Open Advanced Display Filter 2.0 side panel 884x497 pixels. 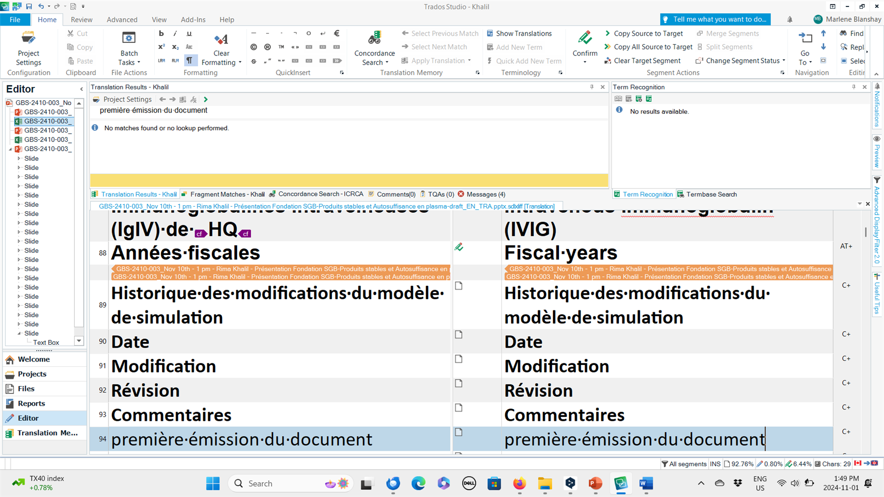tap(877, 220)
